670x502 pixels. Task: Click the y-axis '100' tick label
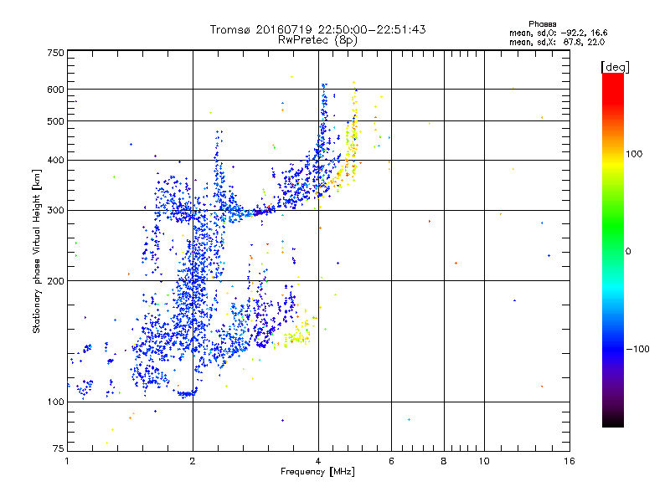[55, 402]
